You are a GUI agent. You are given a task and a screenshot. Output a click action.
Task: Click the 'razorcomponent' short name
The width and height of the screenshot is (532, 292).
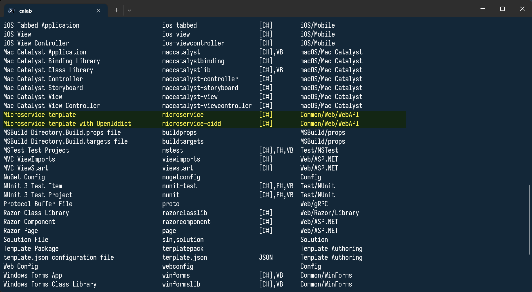pos(186,222)
